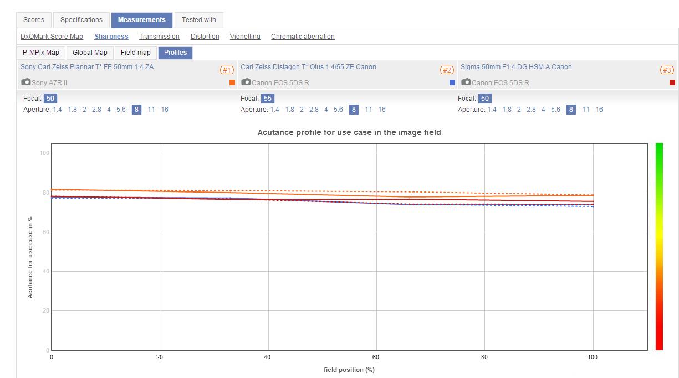
Task: Click the chart title Acutance profile for use case
Action: pos(349,133)
